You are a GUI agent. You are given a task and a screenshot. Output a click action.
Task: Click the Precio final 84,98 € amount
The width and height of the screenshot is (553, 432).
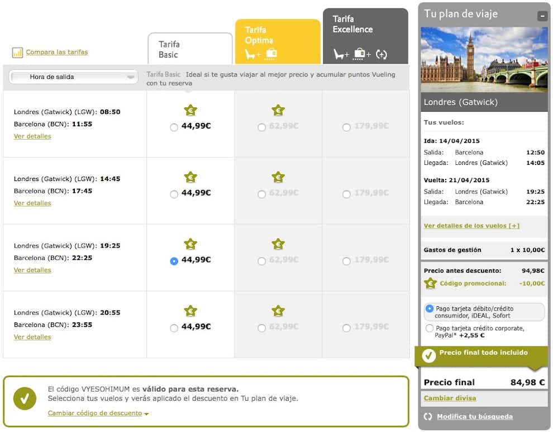click(x=528, y=382)
